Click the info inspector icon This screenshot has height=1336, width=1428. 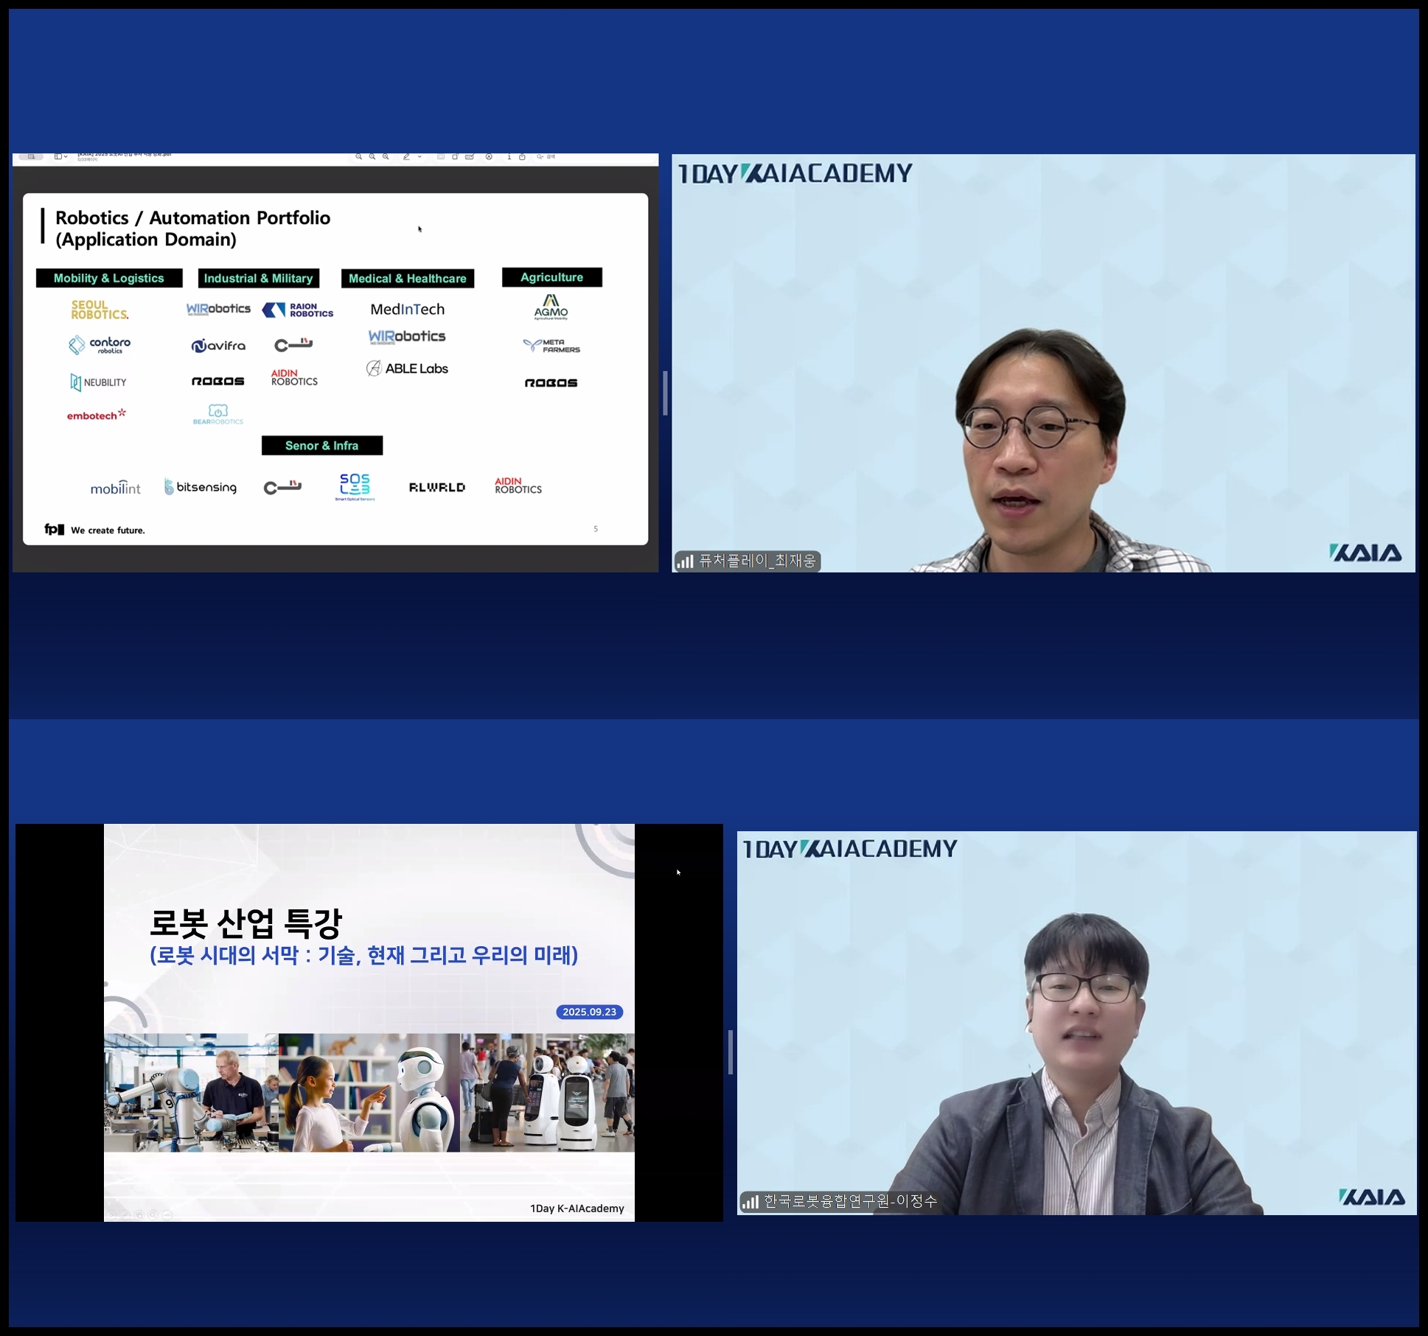509,156
